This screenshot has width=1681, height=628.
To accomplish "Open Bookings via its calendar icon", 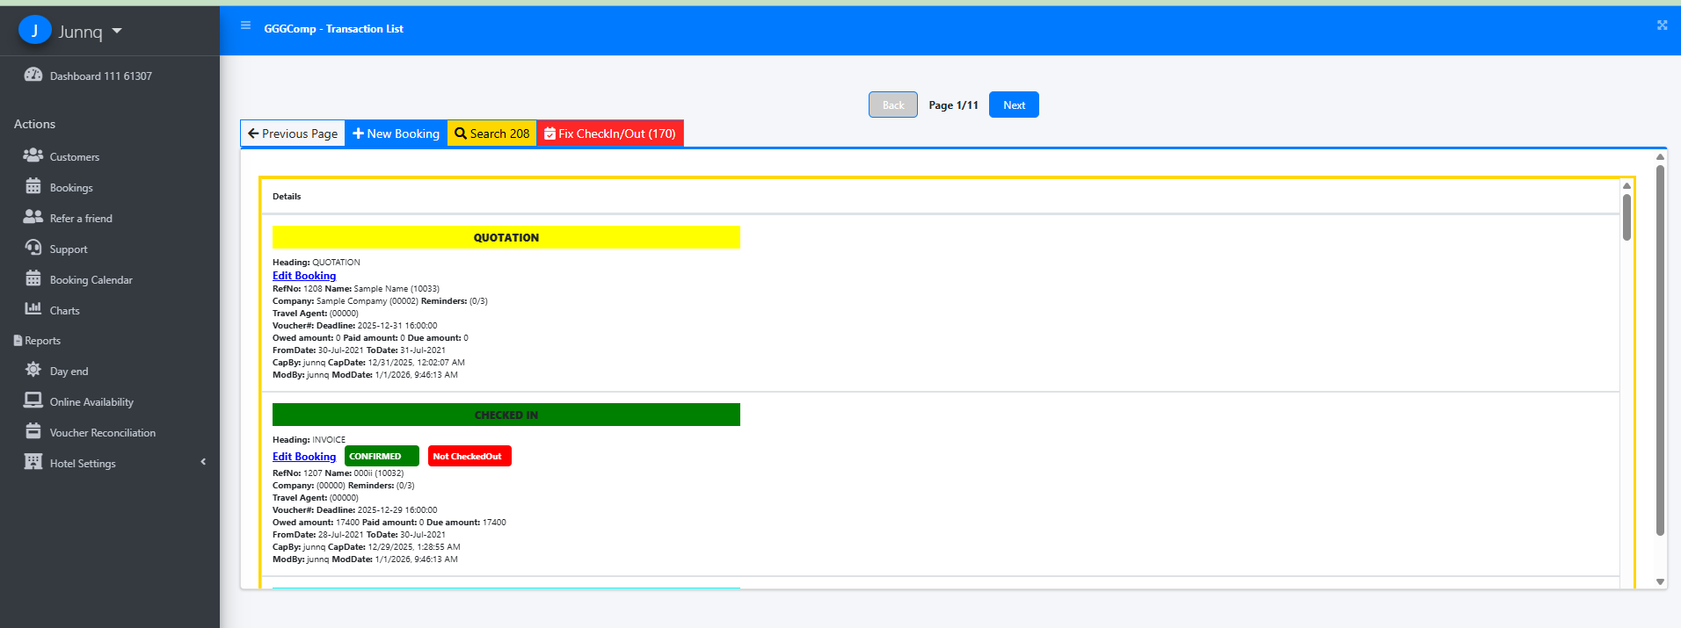I will [33, 186].
